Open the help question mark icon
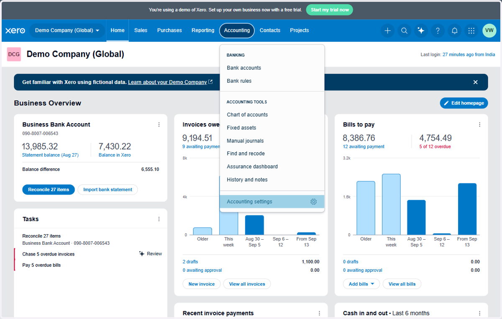 coord(438,30)
